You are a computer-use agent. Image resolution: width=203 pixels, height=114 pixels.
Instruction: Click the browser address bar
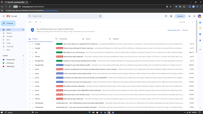pos(93,7)
